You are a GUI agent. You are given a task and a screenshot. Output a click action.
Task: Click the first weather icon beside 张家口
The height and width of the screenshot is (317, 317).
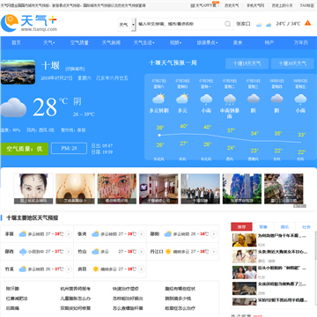pos(259,25)
